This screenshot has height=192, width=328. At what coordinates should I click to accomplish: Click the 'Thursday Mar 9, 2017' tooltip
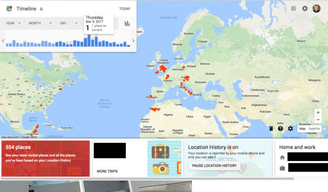(99, 24)
